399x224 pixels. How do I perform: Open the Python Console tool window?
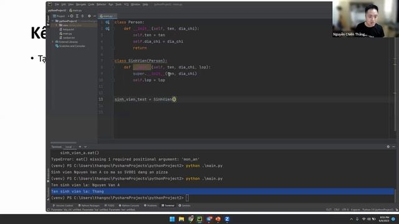pyautogui.click(x=129, y=205)
